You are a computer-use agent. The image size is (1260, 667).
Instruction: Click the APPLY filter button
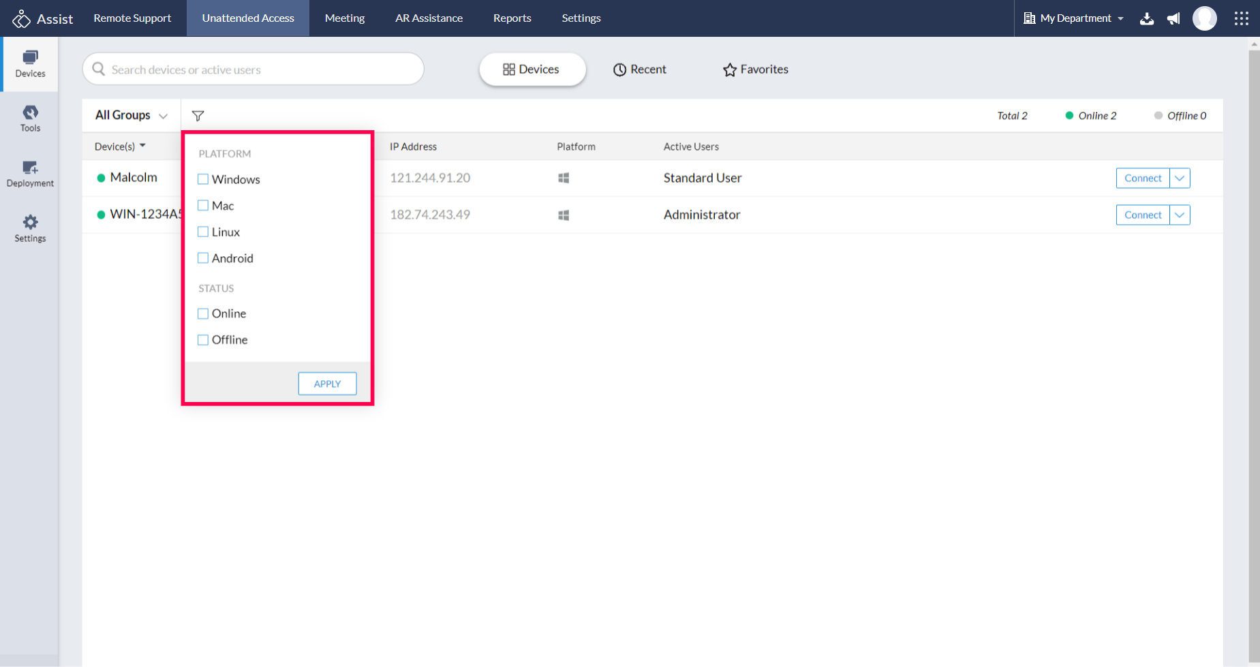point(327,384)
